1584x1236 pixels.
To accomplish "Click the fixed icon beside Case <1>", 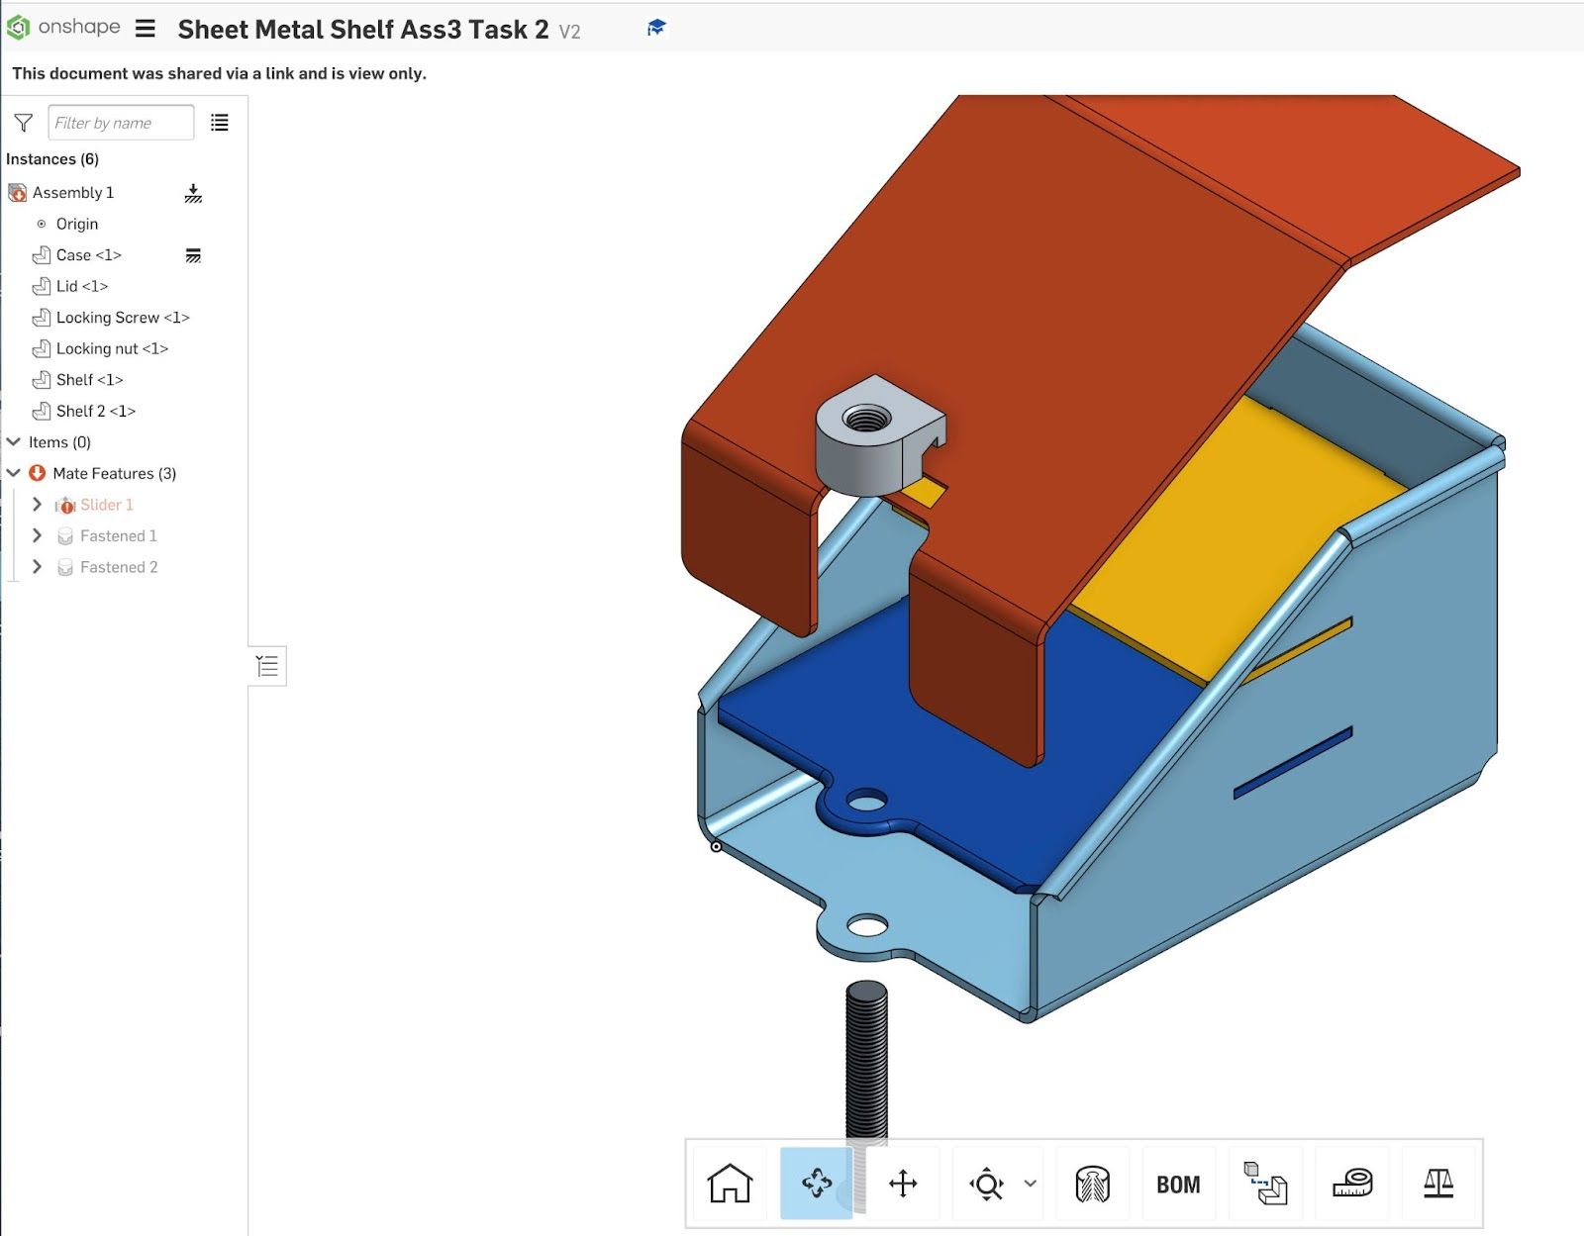I will pyautogui.click(x=193, y=256).
